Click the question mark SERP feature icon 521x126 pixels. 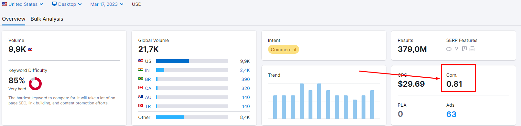click(456, 49)
